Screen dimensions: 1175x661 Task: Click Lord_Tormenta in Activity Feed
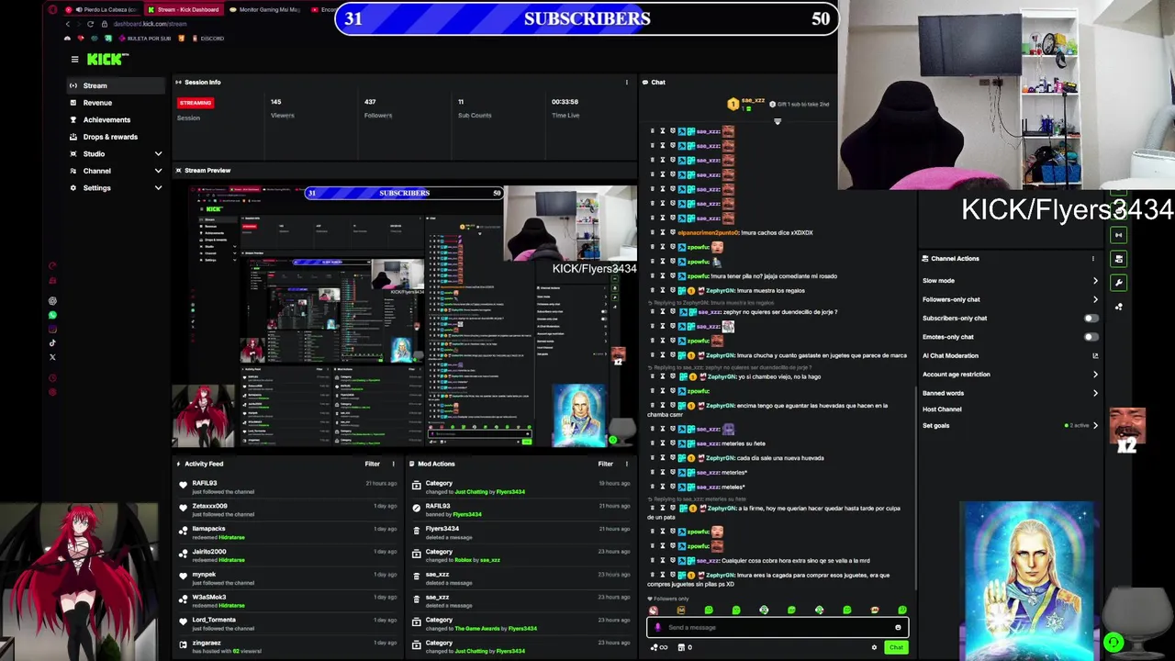tap(214, 620)
